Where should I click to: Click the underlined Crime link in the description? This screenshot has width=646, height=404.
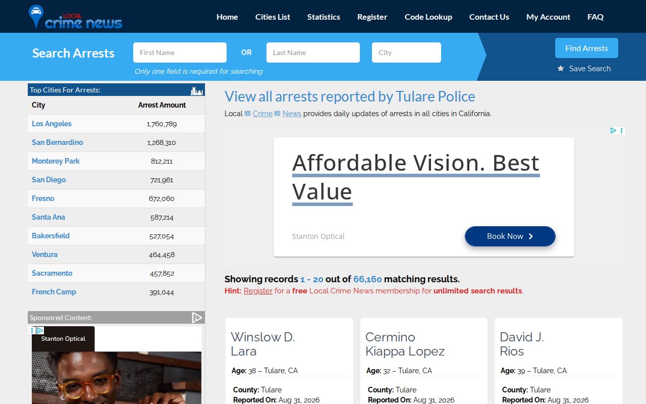coord(262,114)
